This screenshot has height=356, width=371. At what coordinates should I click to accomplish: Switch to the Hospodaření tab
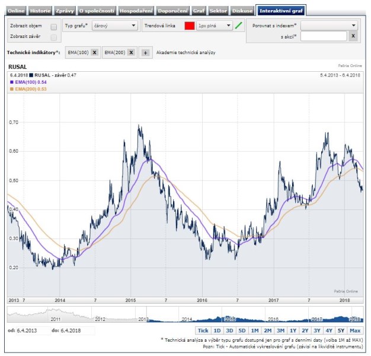pyautogui.click(x=135, y=11)
